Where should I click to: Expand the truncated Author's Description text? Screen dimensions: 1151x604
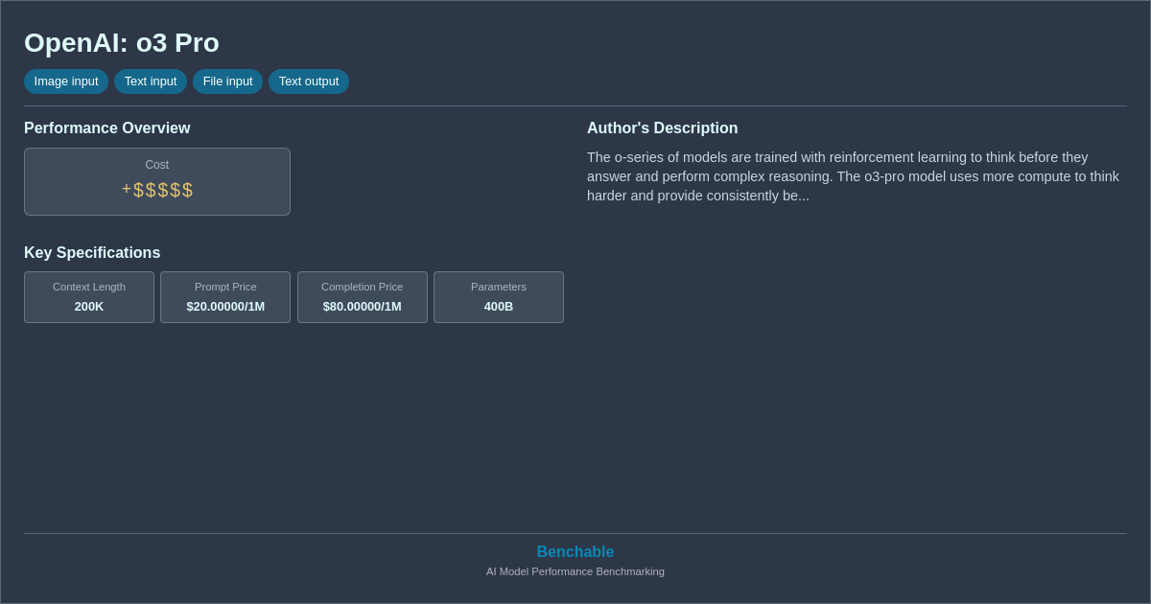point(853,176)
